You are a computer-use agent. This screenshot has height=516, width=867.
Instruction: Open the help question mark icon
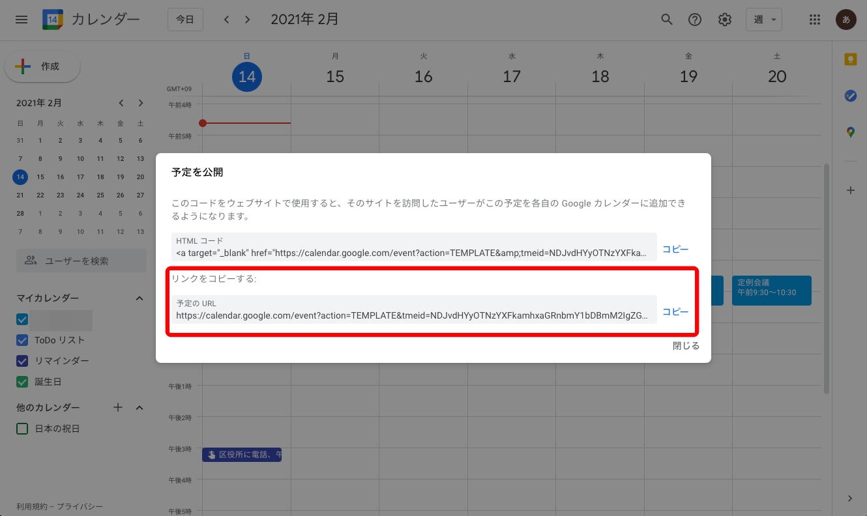click(x=695, y=20)
